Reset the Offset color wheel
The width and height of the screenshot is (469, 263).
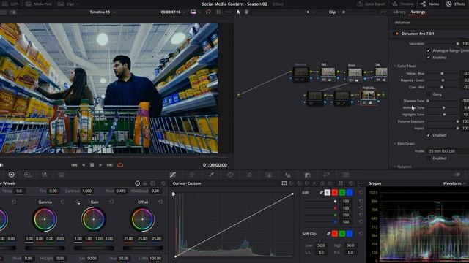click(x=160, y=202)
